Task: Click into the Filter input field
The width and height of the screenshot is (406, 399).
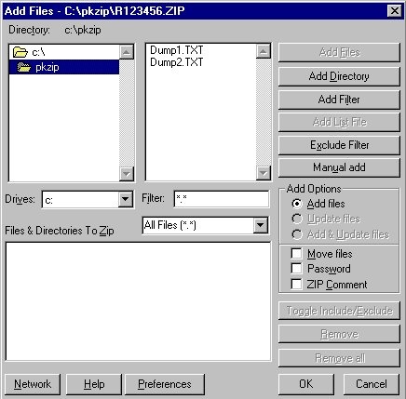Action: pos(222,199)
